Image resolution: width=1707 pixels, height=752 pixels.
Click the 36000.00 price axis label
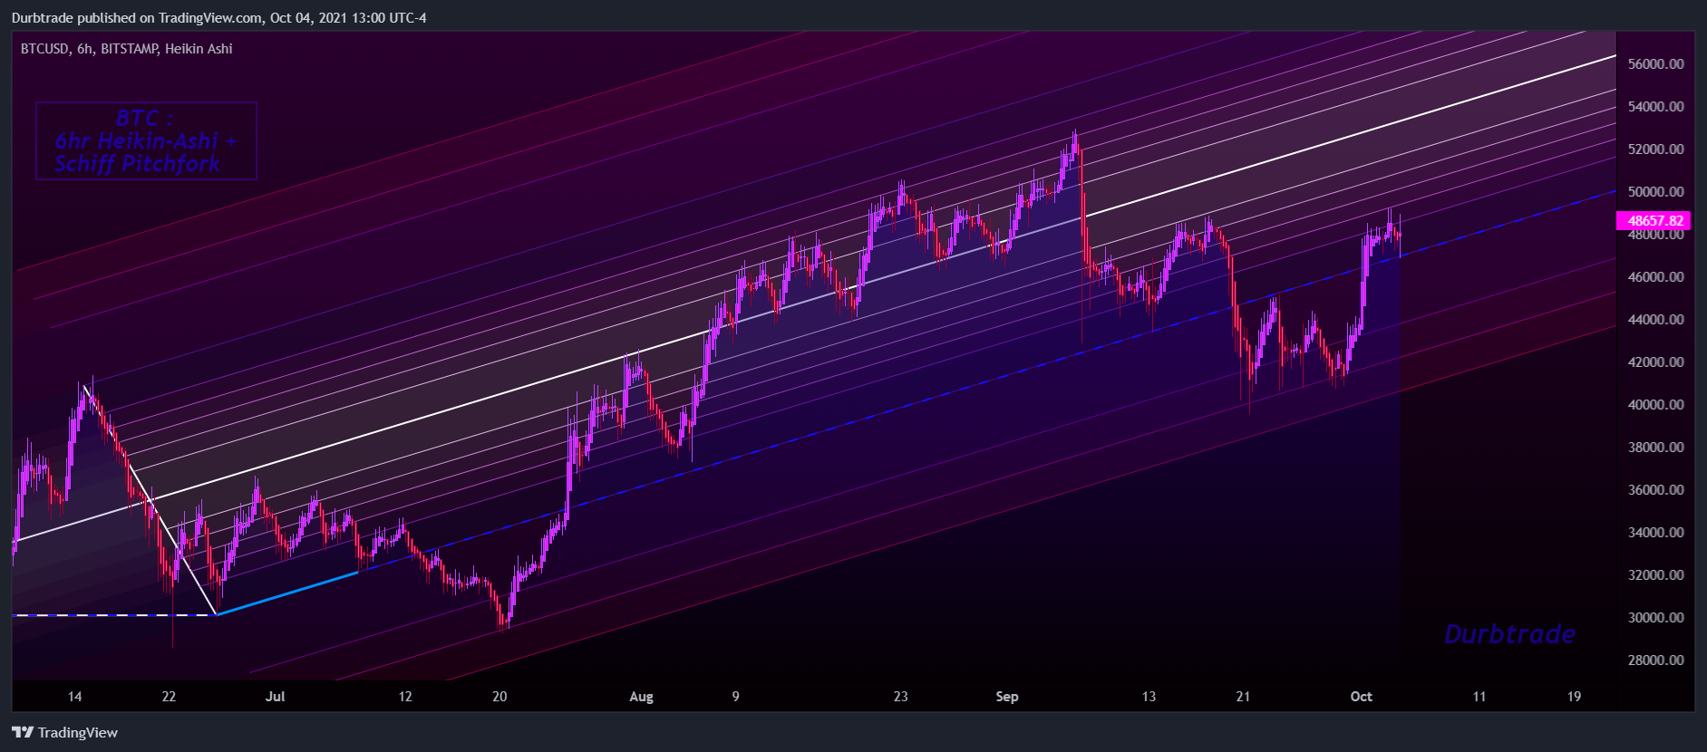pos(1655,490)
